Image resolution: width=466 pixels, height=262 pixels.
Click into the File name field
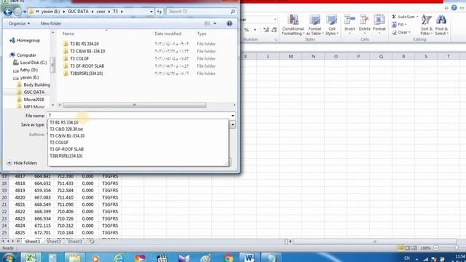coord(138,115)
